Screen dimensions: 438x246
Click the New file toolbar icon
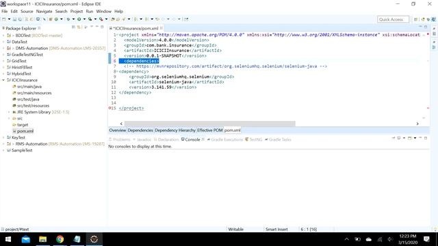(4, 19)
